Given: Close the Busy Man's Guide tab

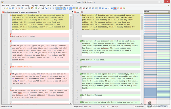Looking at the screenshot, I should 39,12.
